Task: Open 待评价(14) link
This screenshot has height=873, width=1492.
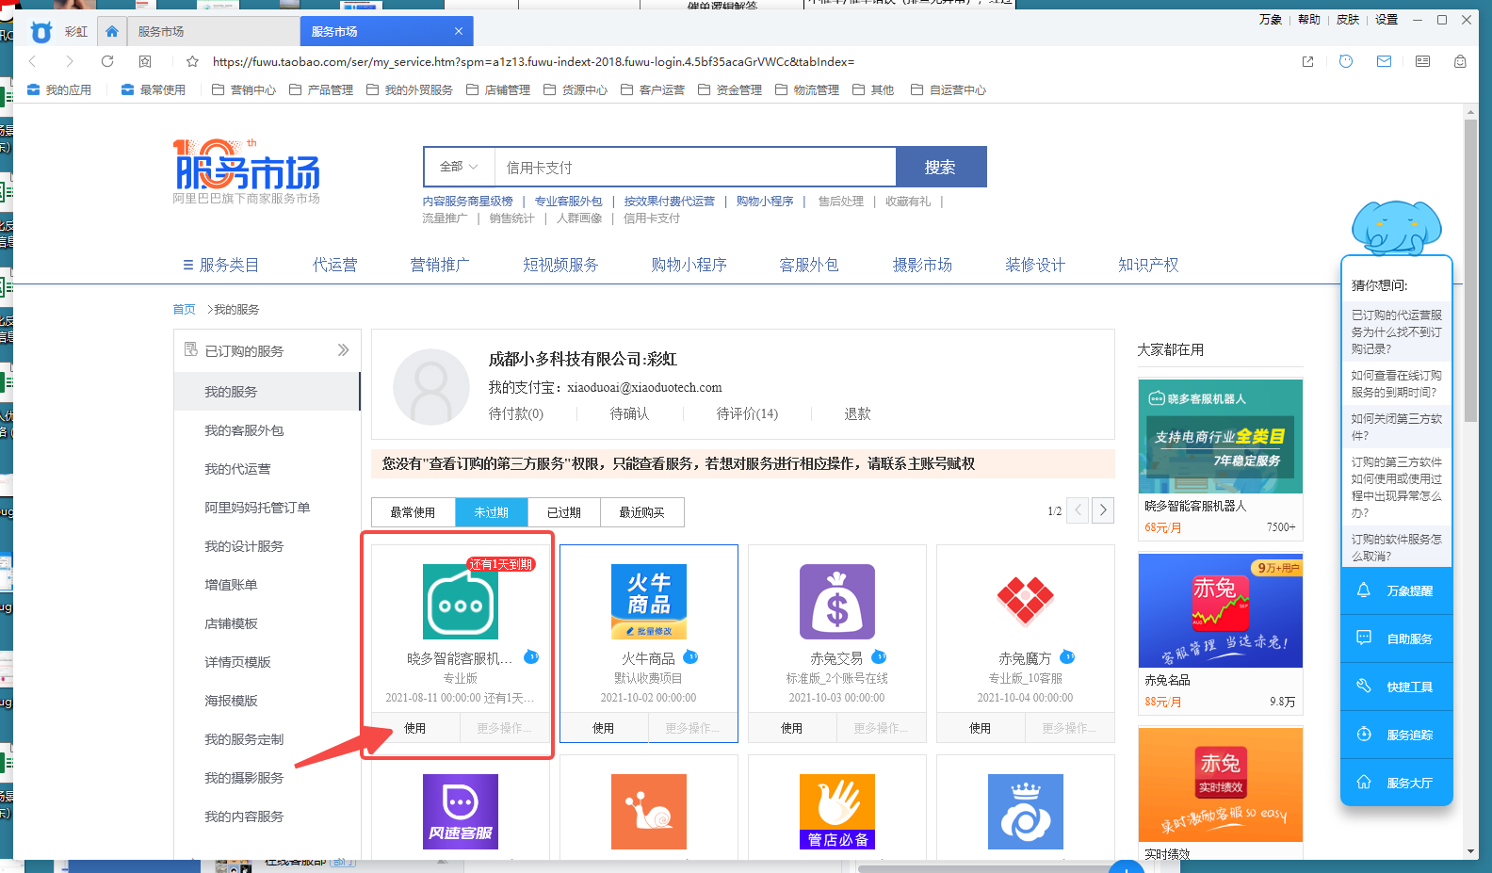Action: click(x=747, y=413)
